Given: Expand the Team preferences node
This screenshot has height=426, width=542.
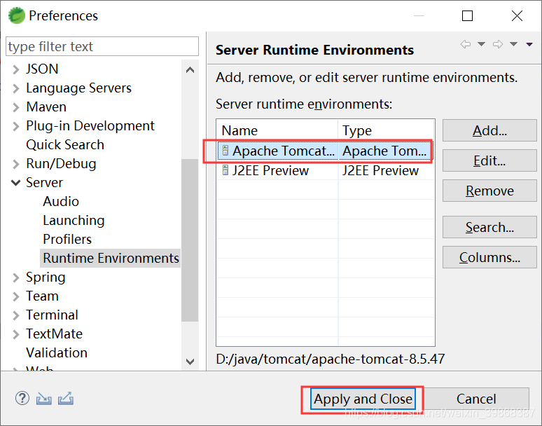Looking at the screenshot, I should pyautogui.click(x=15, y=296).
